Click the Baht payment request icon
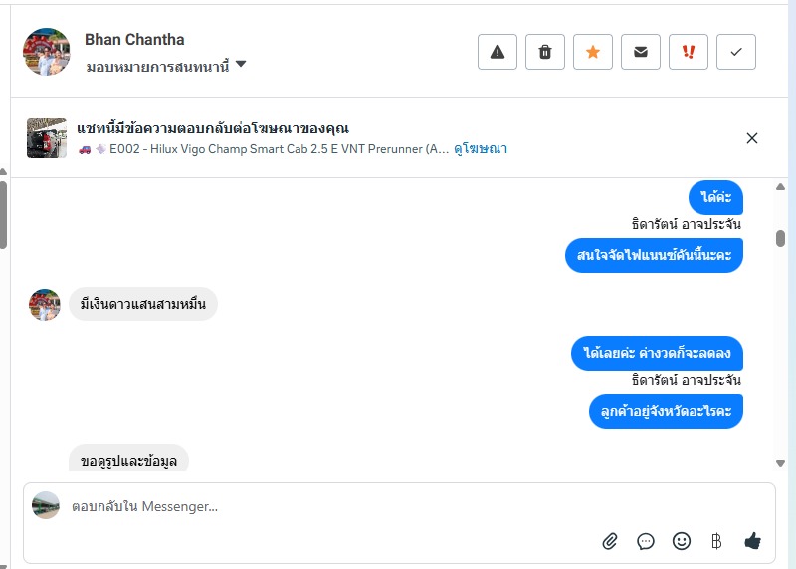Image resolution: width=796 pixels, height=569 pixels. [716, 541]
